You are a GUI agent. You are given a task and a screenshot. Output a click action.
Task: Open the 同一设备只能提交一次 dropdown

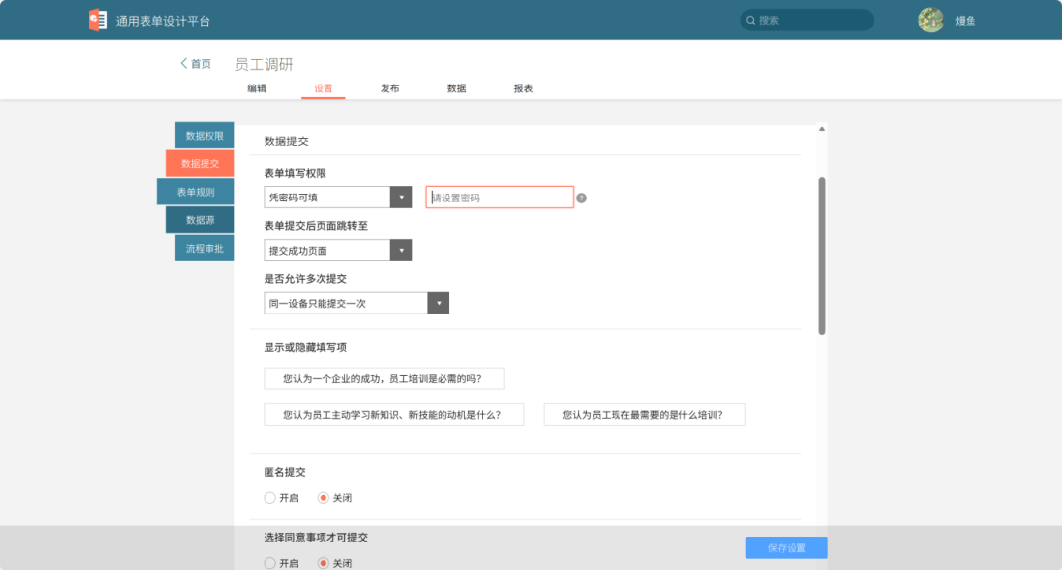point(439,302)
